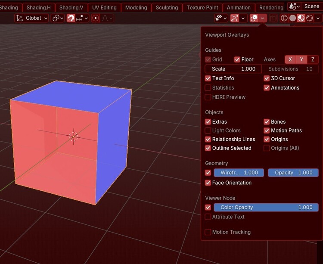Image resolution: width=323 pixels, height=264 pixels.
Task: Toggle the snapping magnet icon
Action: click(x=71, y=18)
